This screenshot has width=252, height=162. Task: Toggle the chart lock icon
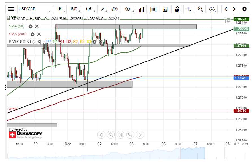point(177,9)
